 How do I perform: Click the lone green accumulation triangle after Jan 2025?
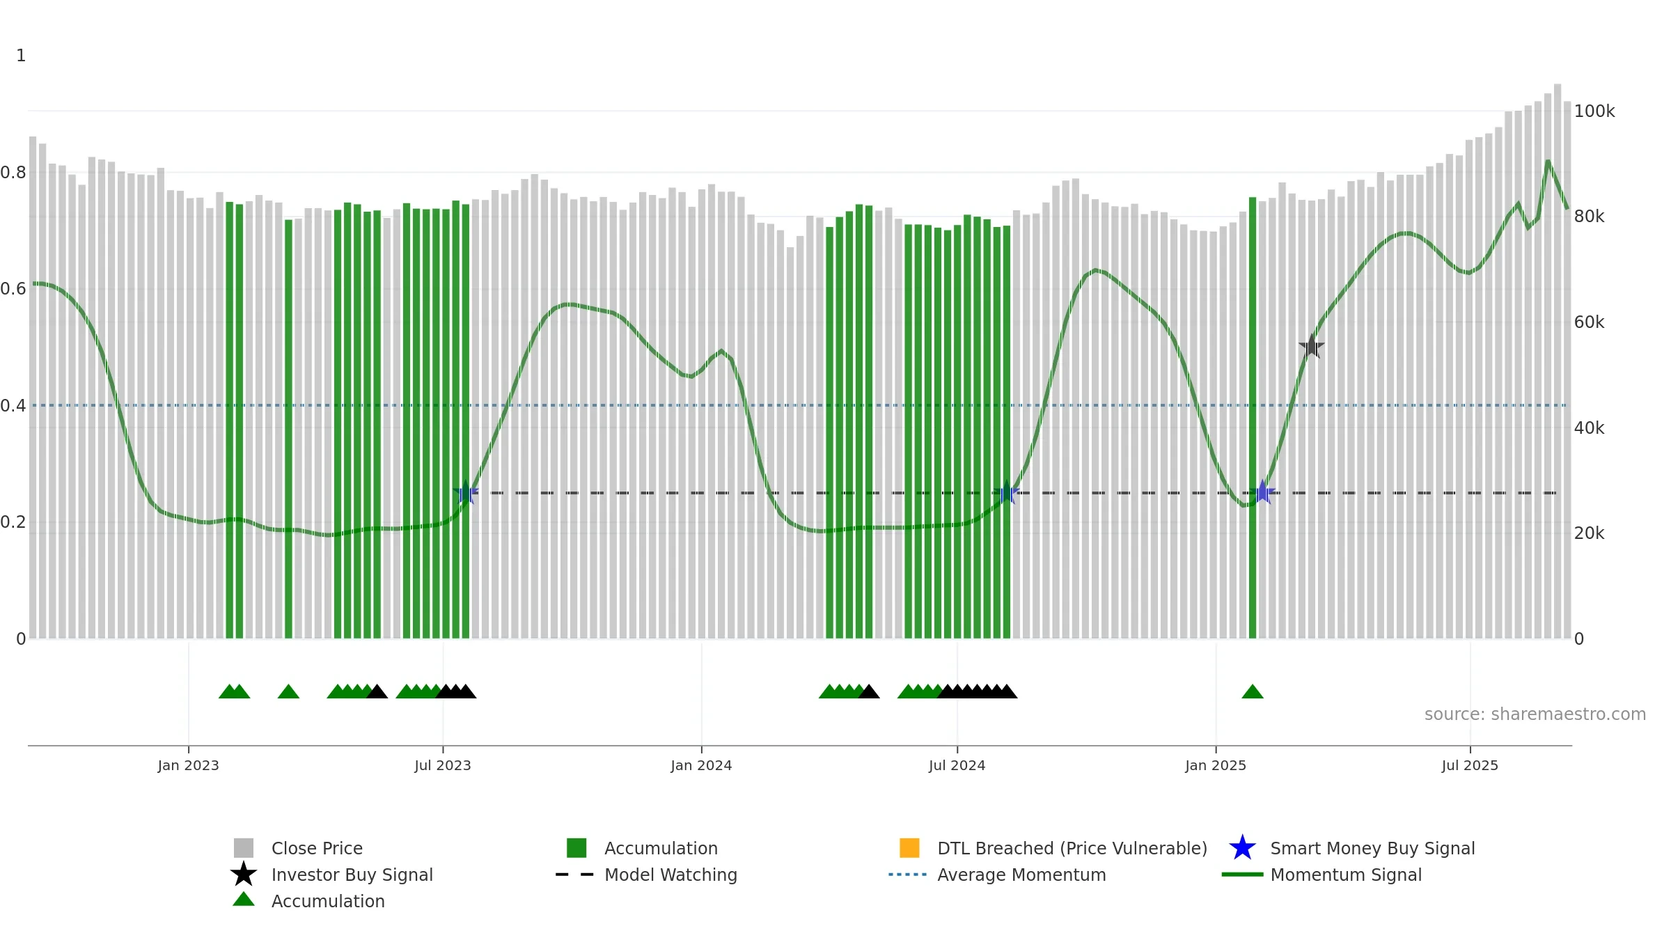click(1253, 691)
